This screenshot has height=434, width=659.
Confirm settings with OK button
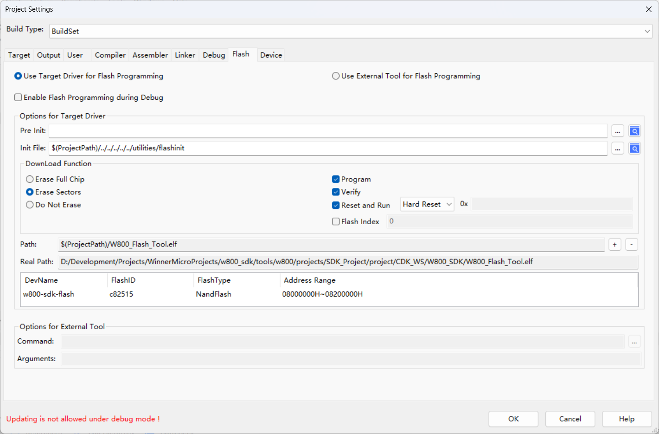[x=513, y=419]
